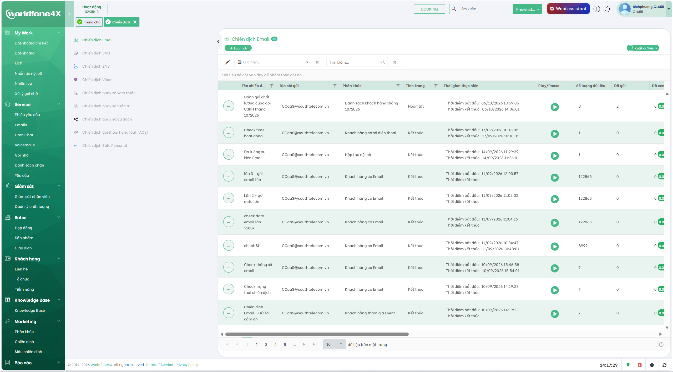
Task: Expand the Lọc ngày date dropdown
Action: pyautogui.click(x=307, y=62)
